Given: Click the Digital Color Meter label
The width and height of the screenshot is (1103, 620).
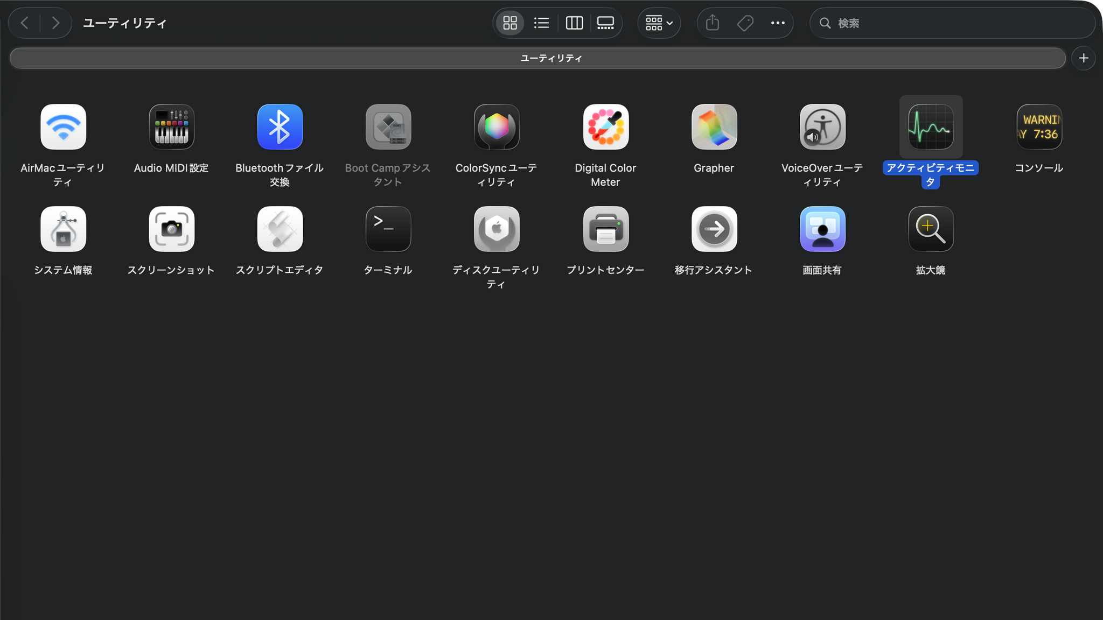Looking at the screenshot, I should coord(605,175).
